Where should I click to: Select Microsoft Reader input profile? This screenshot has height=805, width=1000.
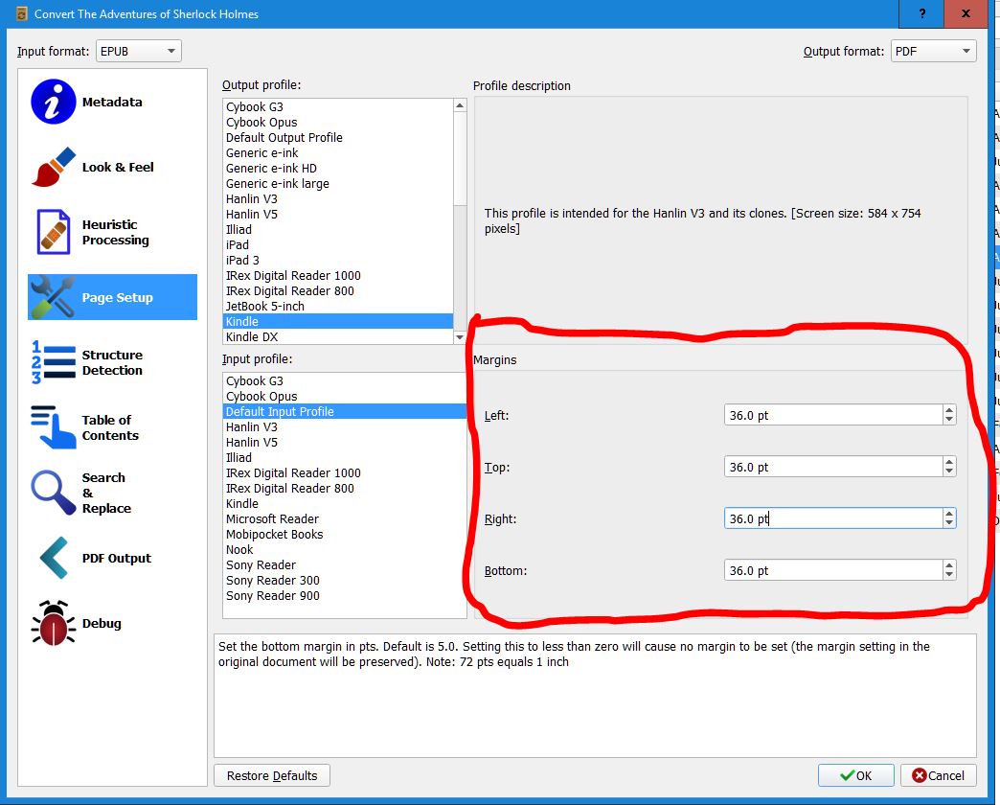(x=345, y=519)
